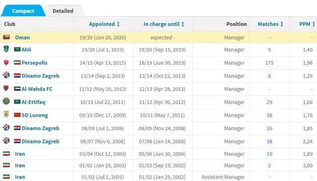Open the Al-Ettifaq club link
The width and height of the screenshot is (317, 181).
(x=33, y=102)
